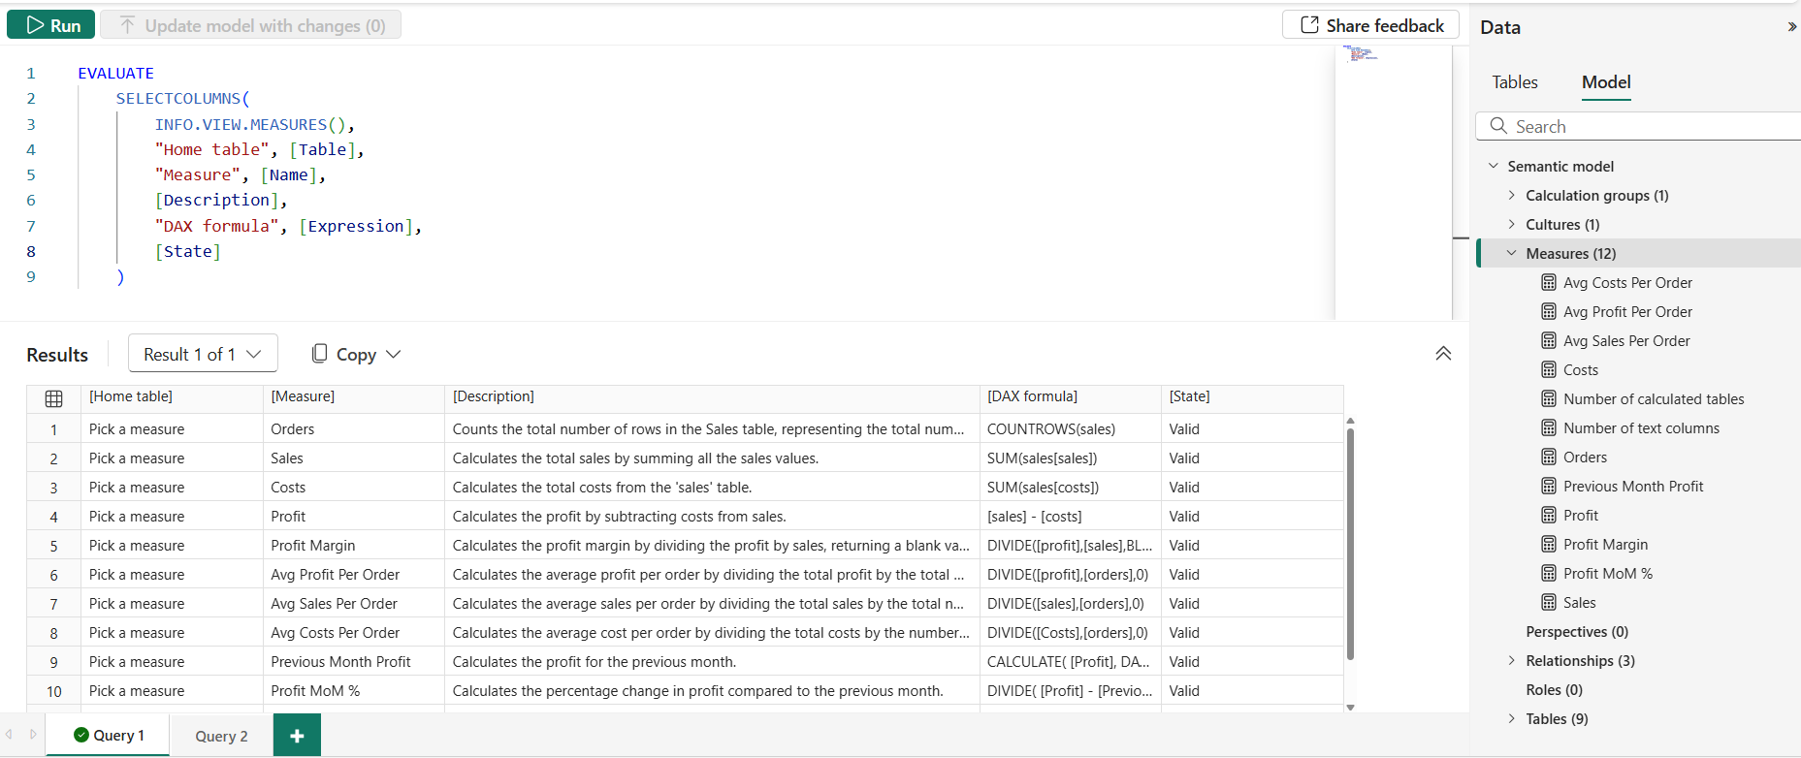
Task: Run the DAX query
Action: [51, 25]
